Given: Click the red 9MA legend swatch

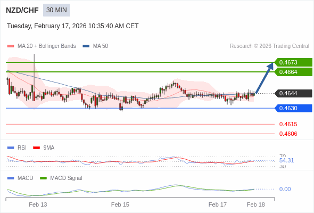Looking at the screenshot, I should (x=36, y=148).
